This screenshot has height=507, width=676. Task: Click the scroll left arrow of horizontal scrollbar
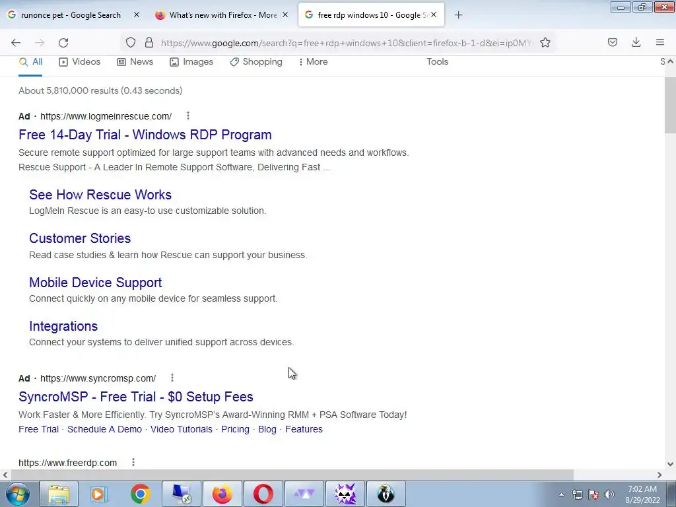coord(5,475)
